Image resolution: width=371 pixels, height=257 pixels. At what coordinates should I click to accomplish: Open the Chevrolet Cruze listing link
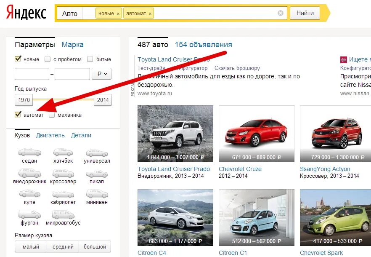pyautogui.click(x=240, y=169)
